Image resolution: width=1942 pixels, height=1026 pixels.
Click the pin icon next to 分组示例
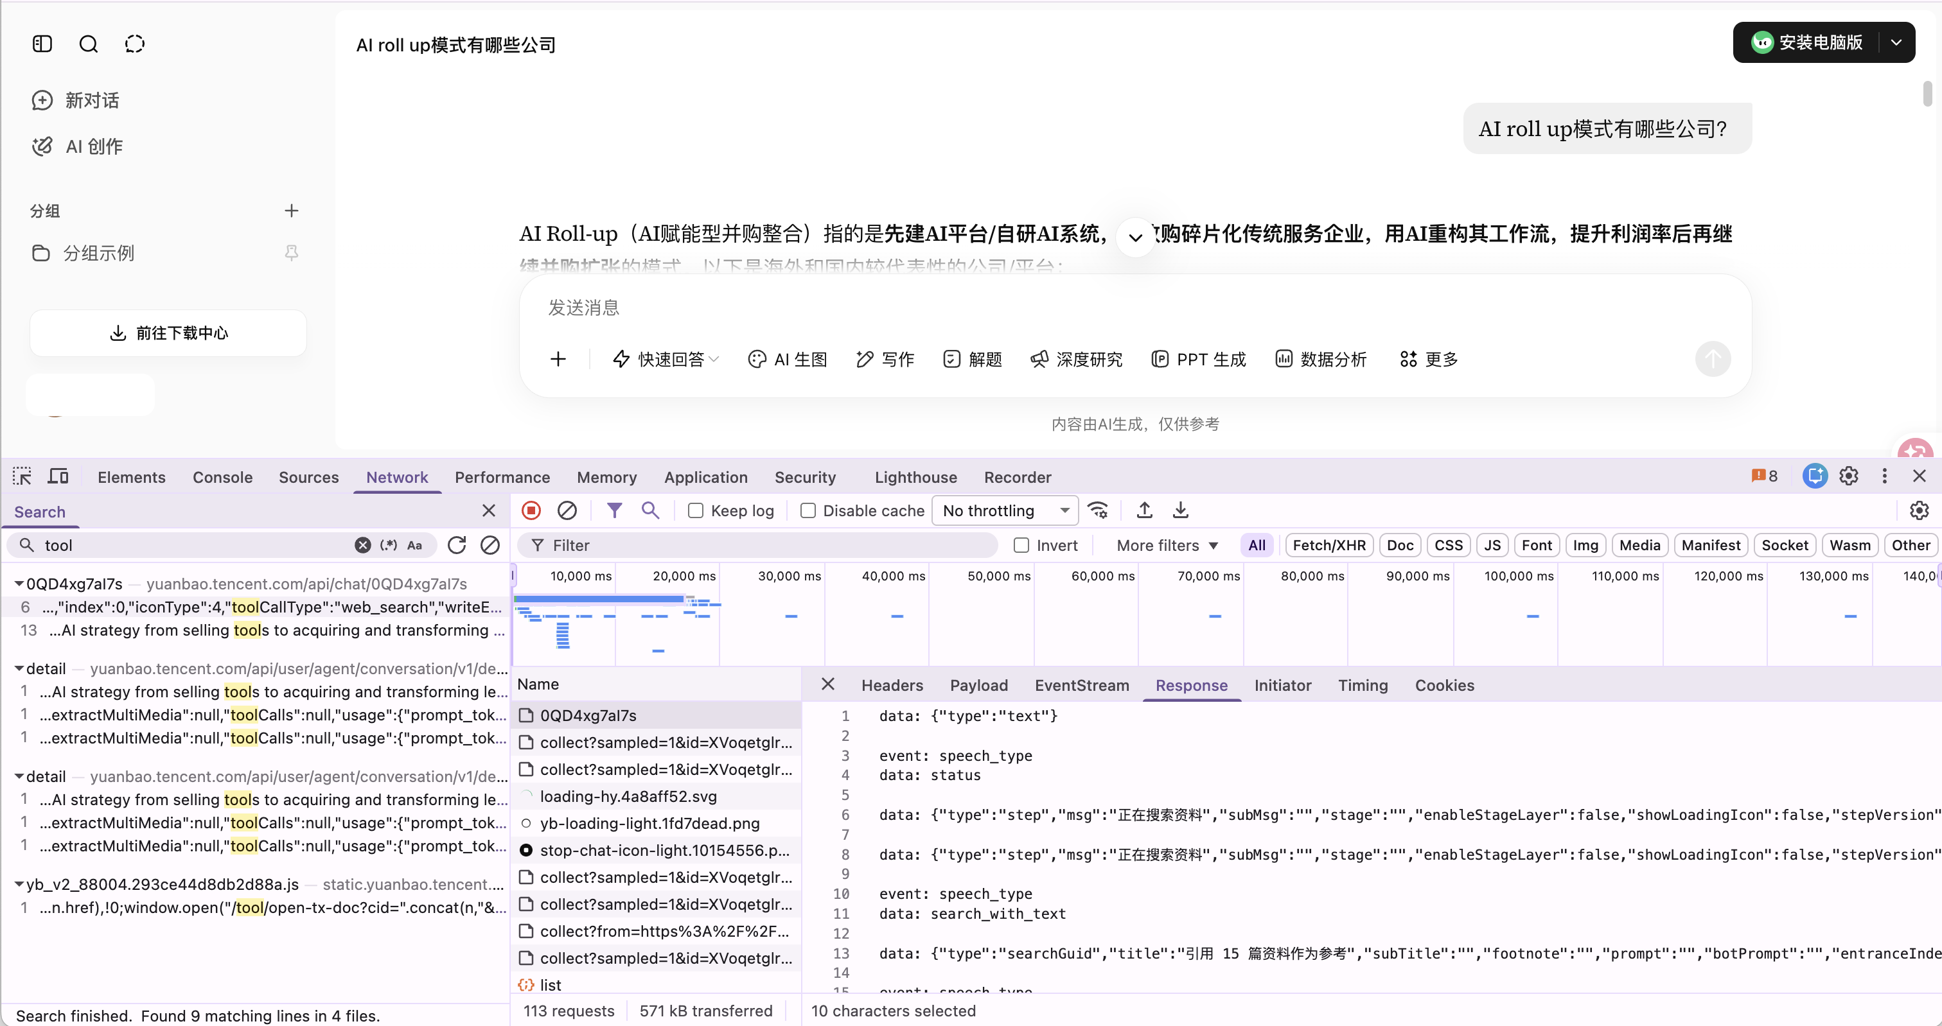click(x=292, y=253)
